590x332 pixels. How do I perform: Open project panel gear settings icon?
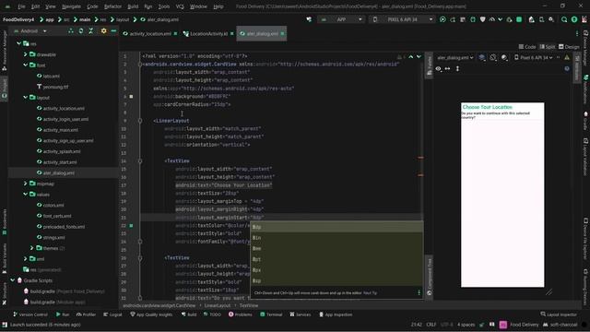click(103, 30)
